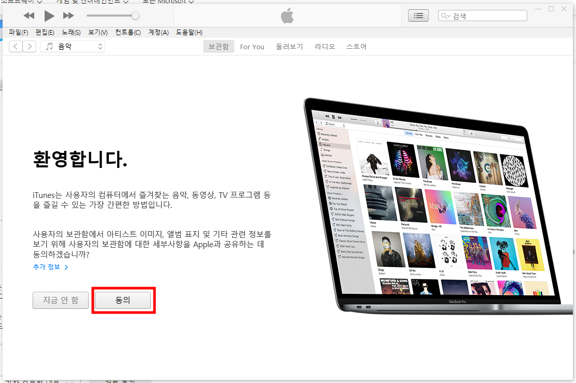Click the 지금 안 함 button
Image resolution: width=576 pixels, height=383 pixels.
61,301
